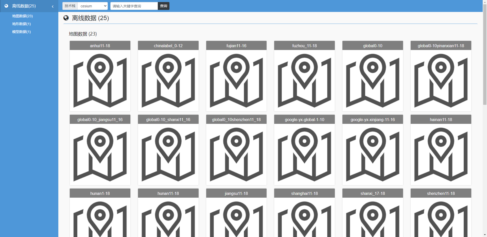Click the global0-10 card title
This screenshot has height=237, width=487.
[x=373, y=46]
